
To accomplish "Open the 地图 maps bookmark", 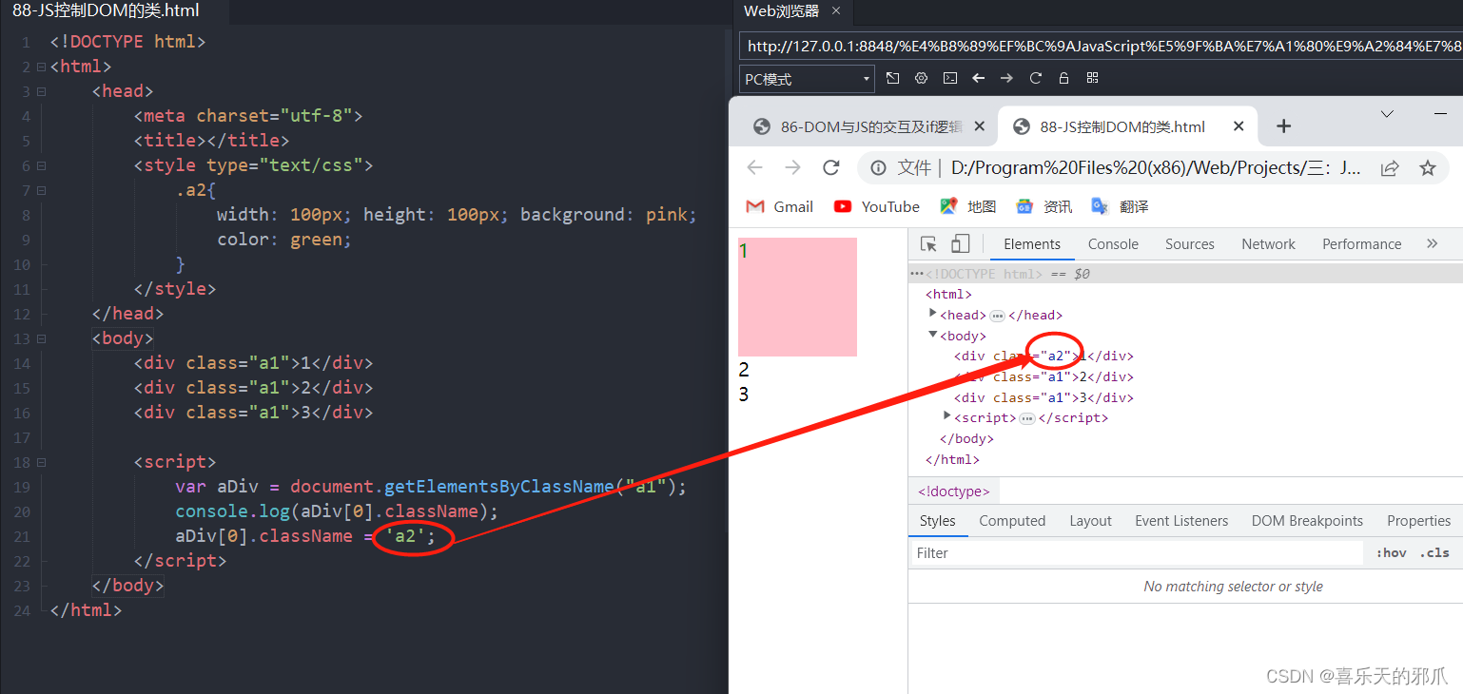I will click(967, 206).
